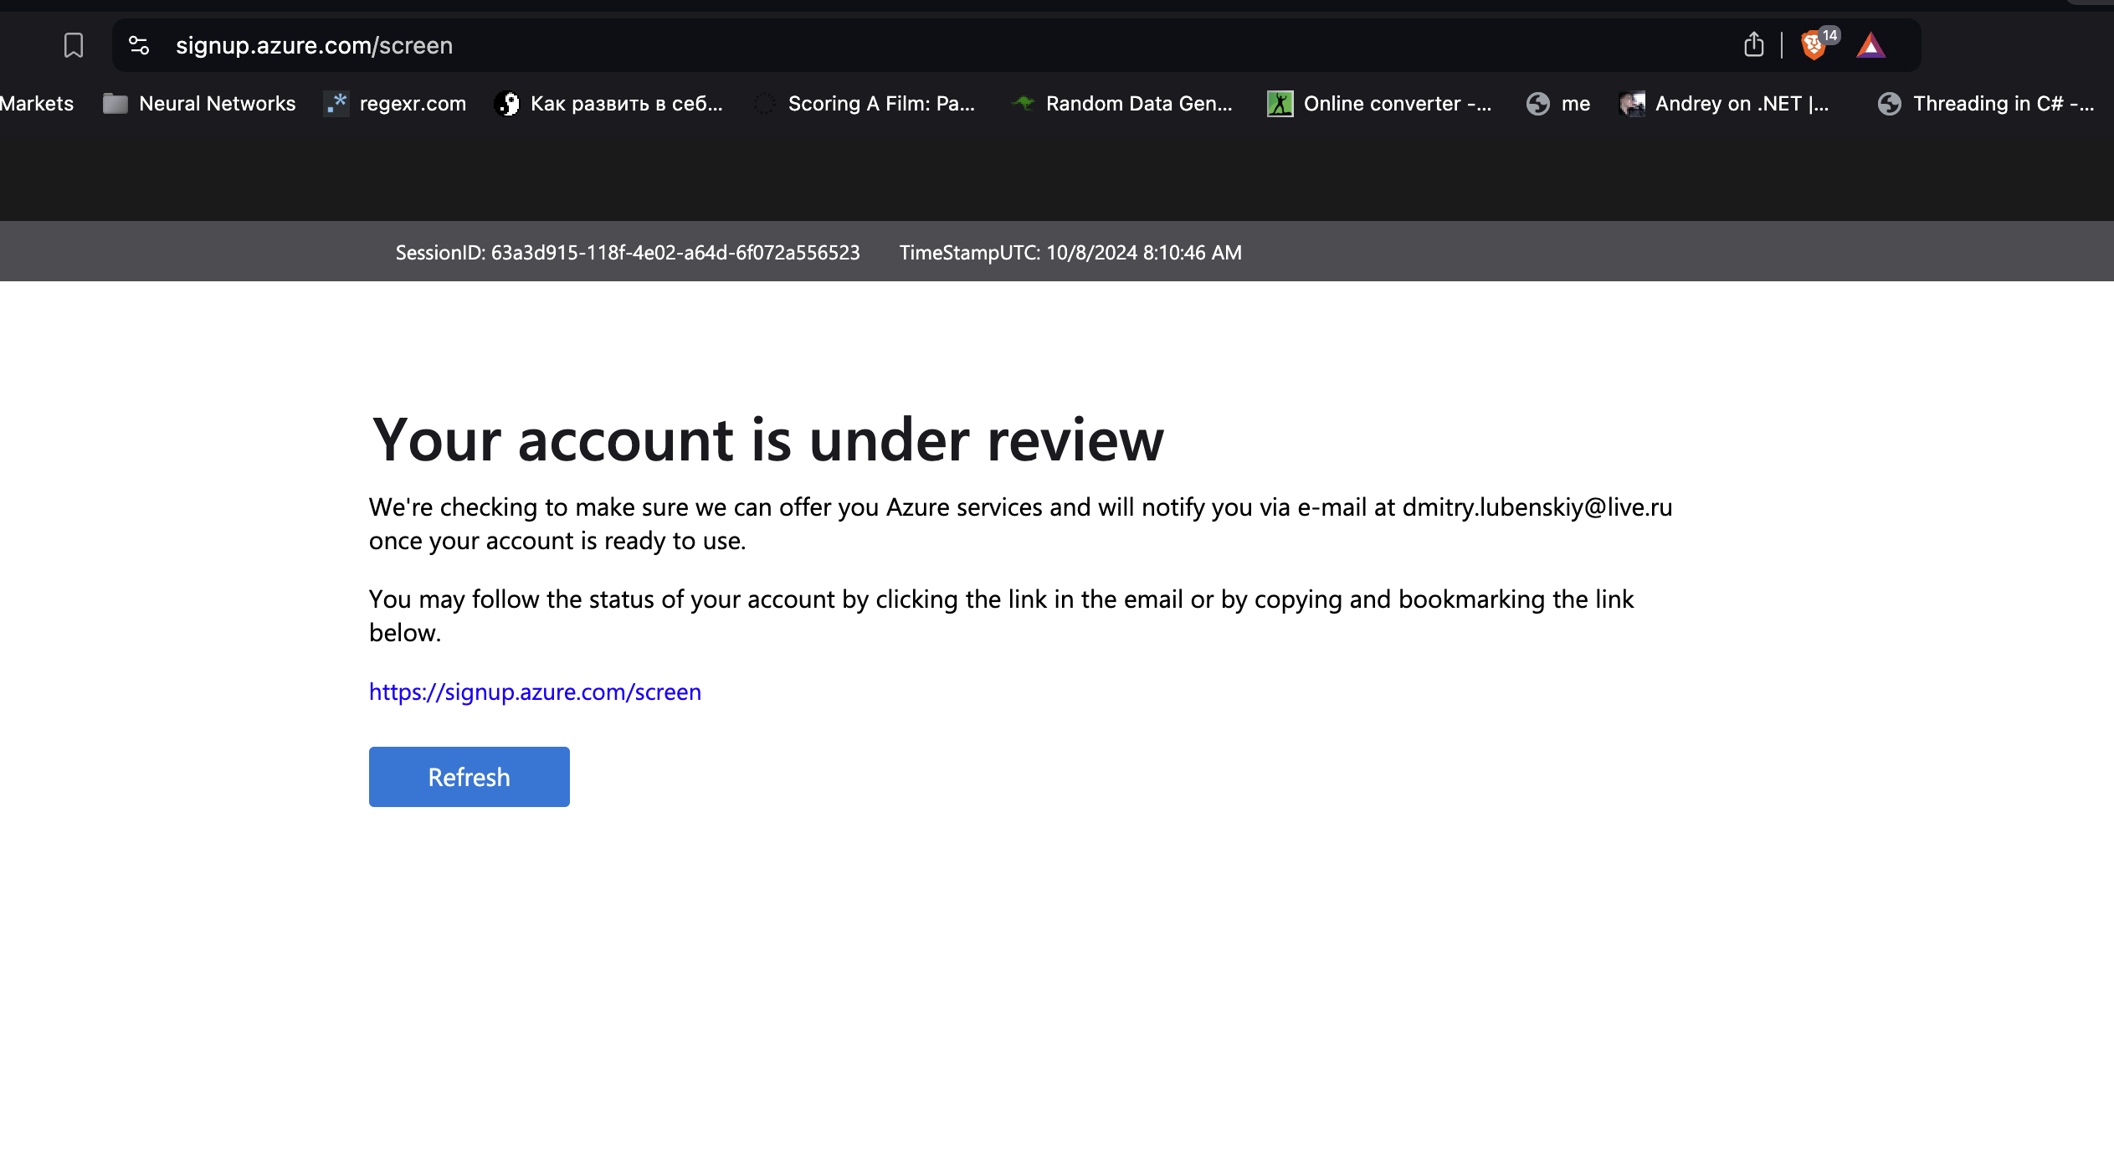Open site settings icon in the address bar

tap(139, 45)
